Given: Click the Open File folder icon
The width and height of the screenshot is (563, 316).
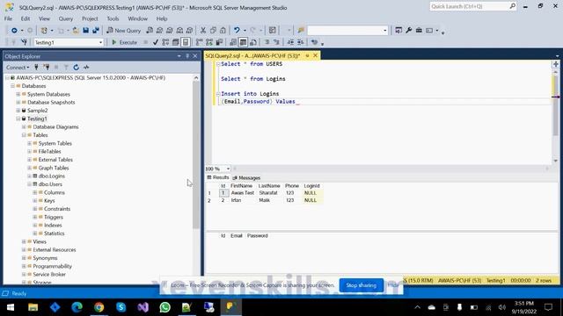Looking at the screenshot, I should click(76, 31).
